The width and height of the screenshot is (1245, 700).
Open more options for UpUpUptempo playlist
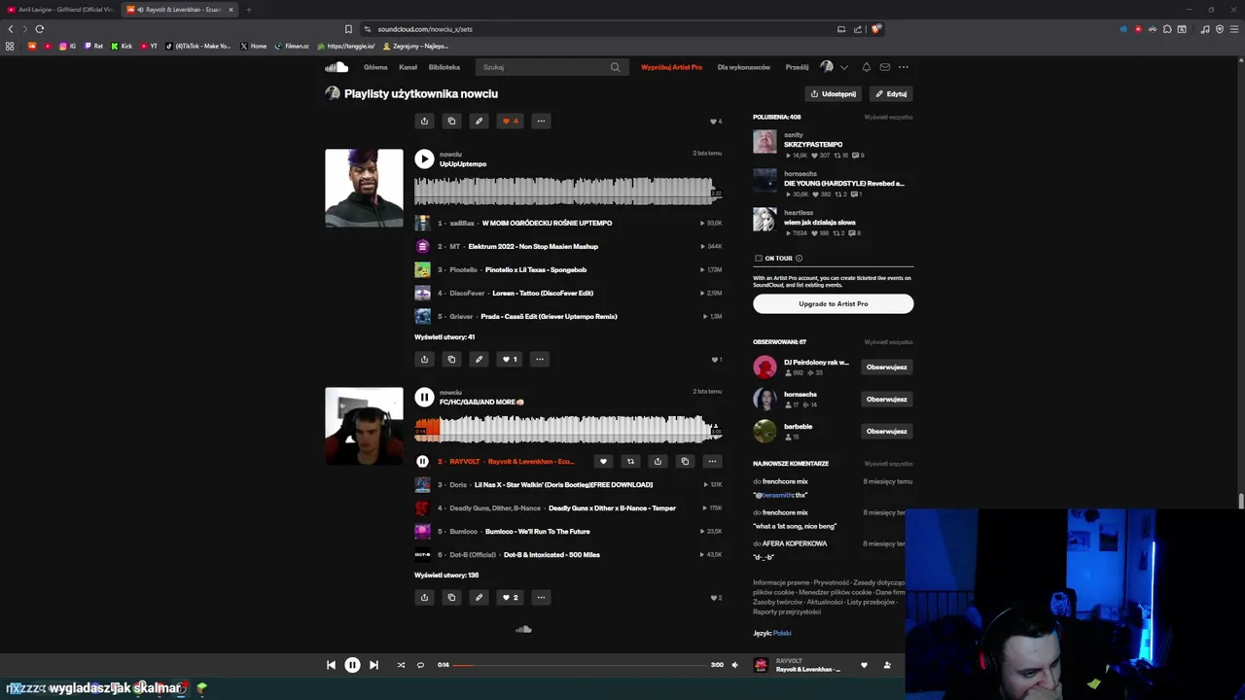540,359
